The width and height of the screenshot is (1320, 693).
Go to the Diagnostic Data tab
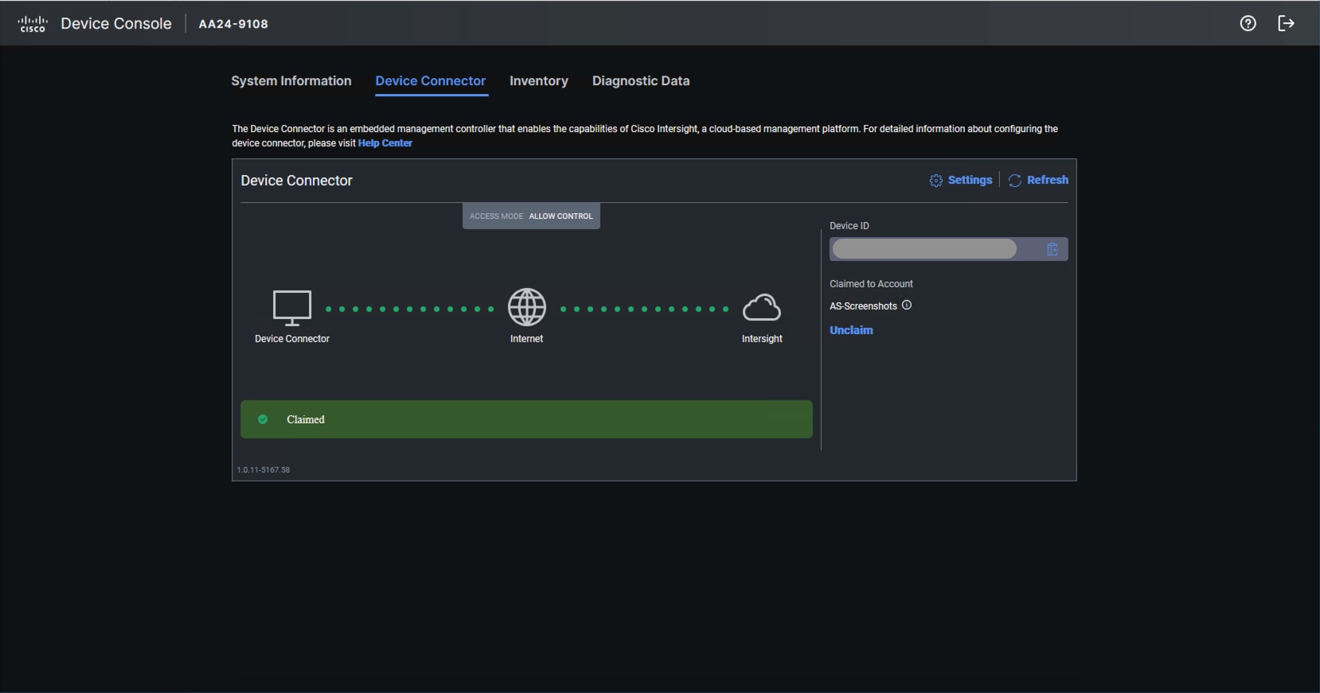[x=641, y=81]
